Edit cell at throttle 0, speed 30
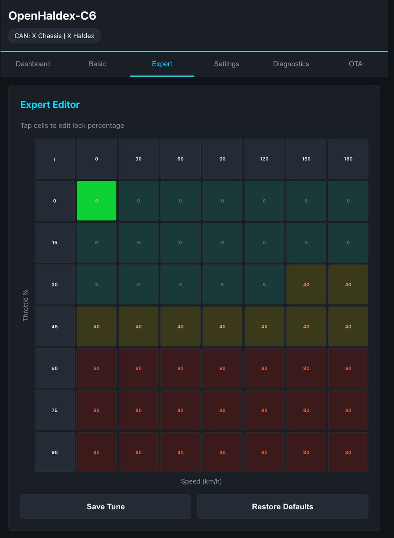Screen dimensions: 394x538 click(x=138, y=201)
